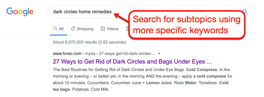
Task: Click the blue magnifier search button
Action: 245,12
